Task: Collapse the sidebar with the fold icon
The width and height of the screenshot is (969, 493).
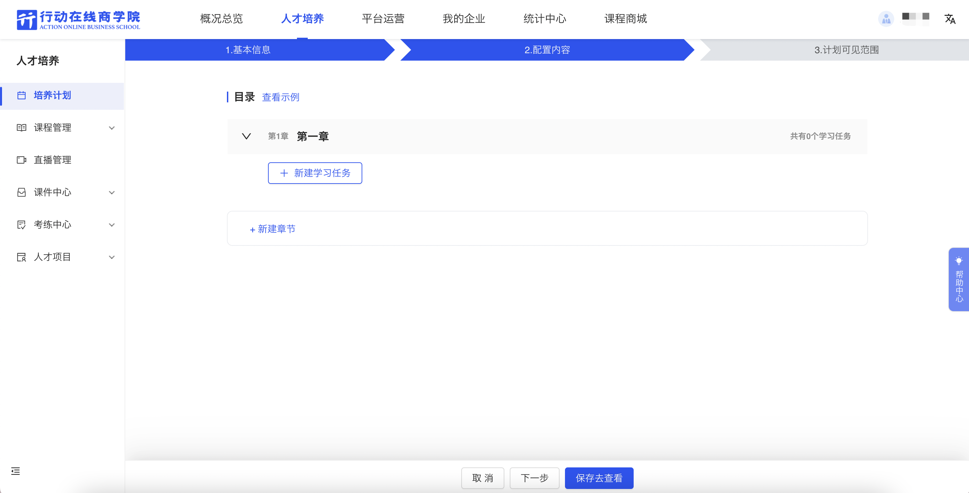Action: (x=15, y=471)
